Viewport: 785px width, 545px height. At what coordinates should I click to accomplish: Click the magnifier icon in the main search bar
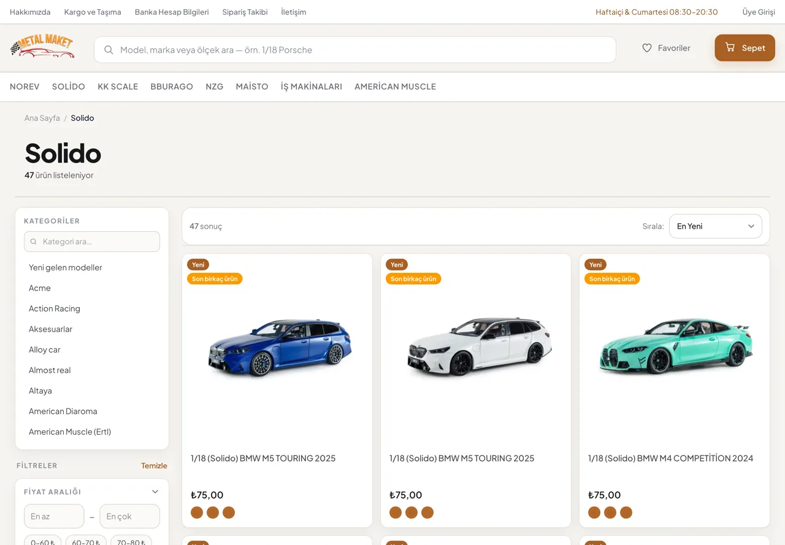tap(109, 50)
